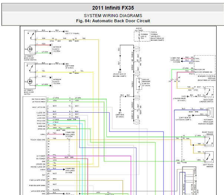Click the "CENTER REAR OF ROOF" ground label
Viewport: 224px width, 195px height.
point(179,99)
